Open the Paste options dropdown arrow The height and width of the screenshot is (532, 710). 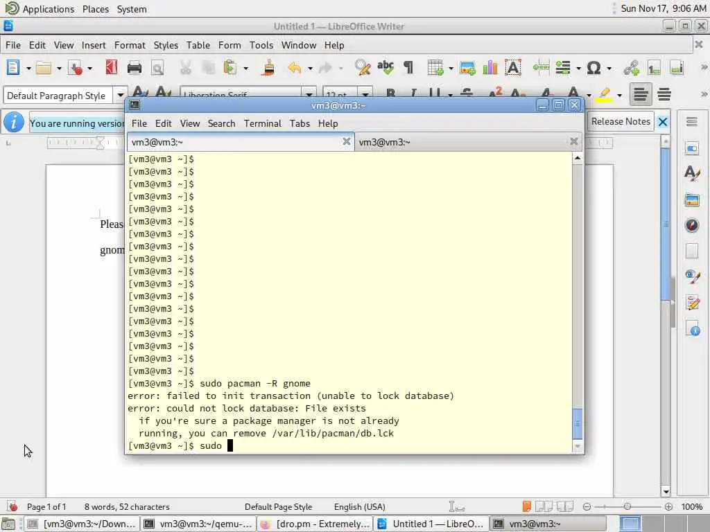tap(245, 69)
